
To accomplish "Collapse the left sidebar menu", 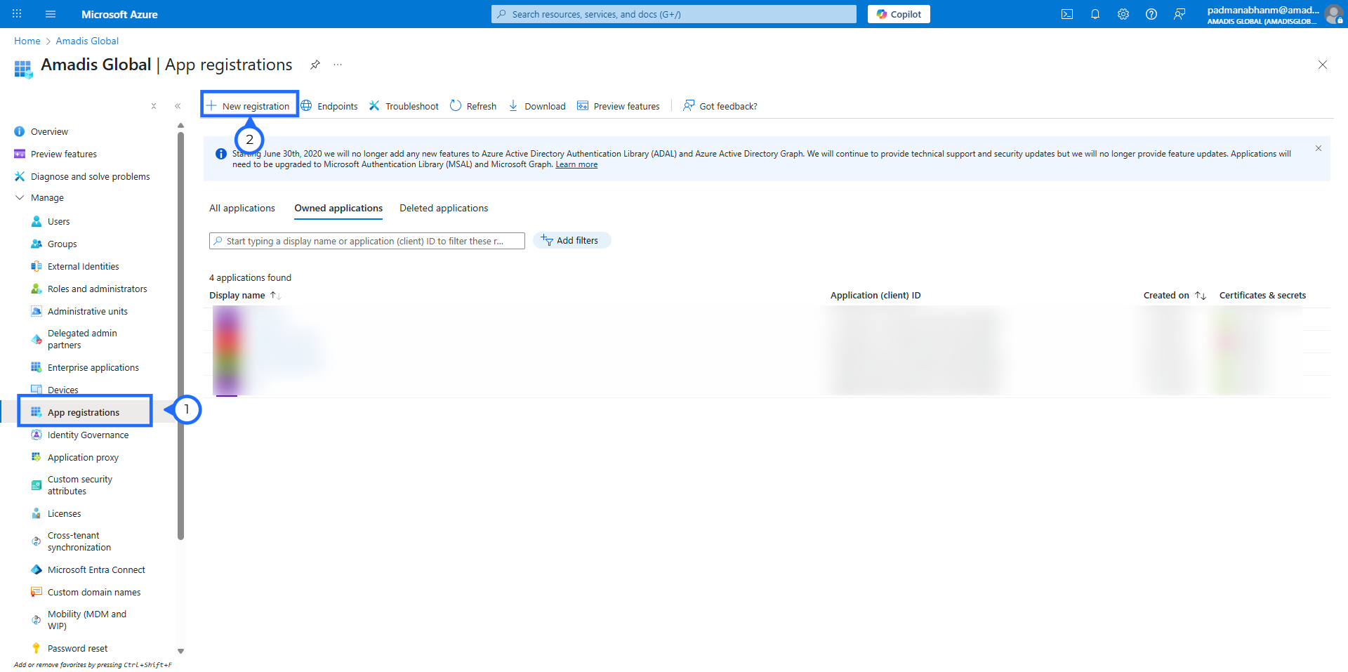I will click(x=178, y=106).
